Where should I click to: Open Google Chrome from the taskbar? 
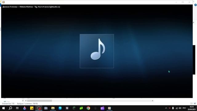88,108
